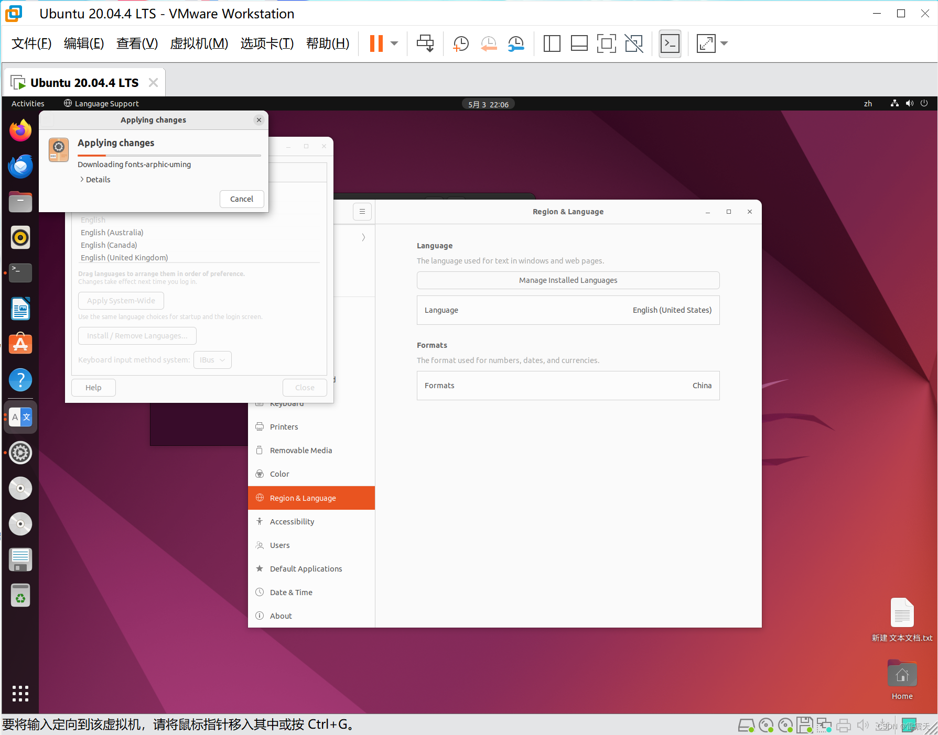Viewport: 938px width, 735px height.
Task: Click Install / Remove Languages button
Action: coord(137,336)
